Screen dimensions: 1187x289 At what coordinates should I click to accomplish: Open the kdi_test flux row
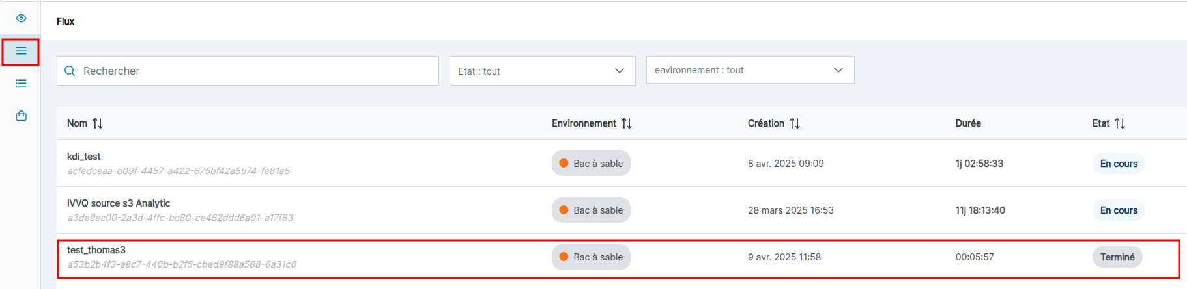tap(84, 157)
